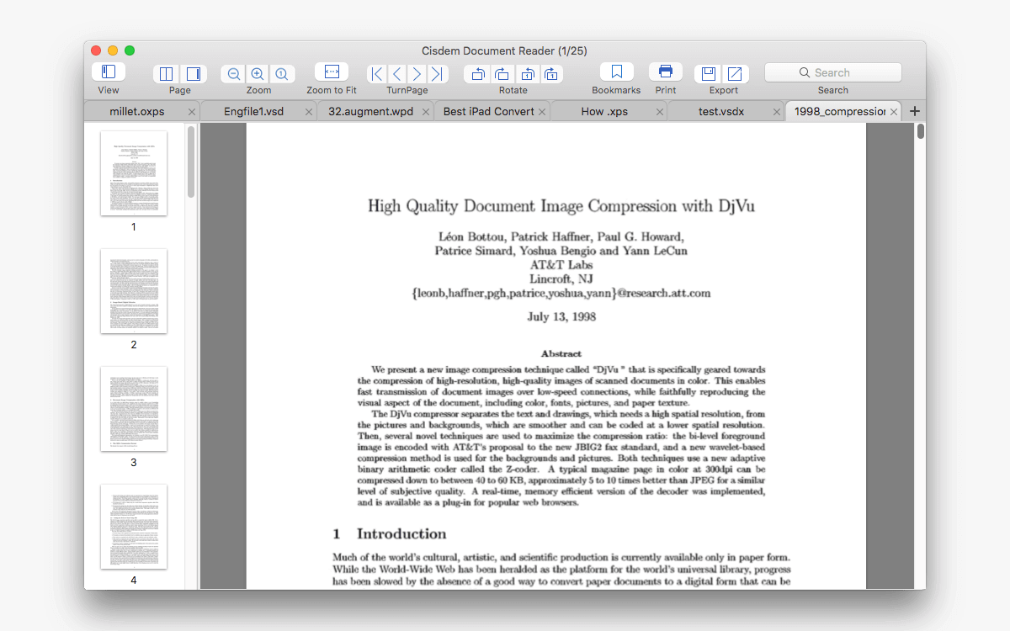The width and height of the screenshot is (1010, 631).
Task: Click the Zoom to Fit icon
Action: (332, 72)
